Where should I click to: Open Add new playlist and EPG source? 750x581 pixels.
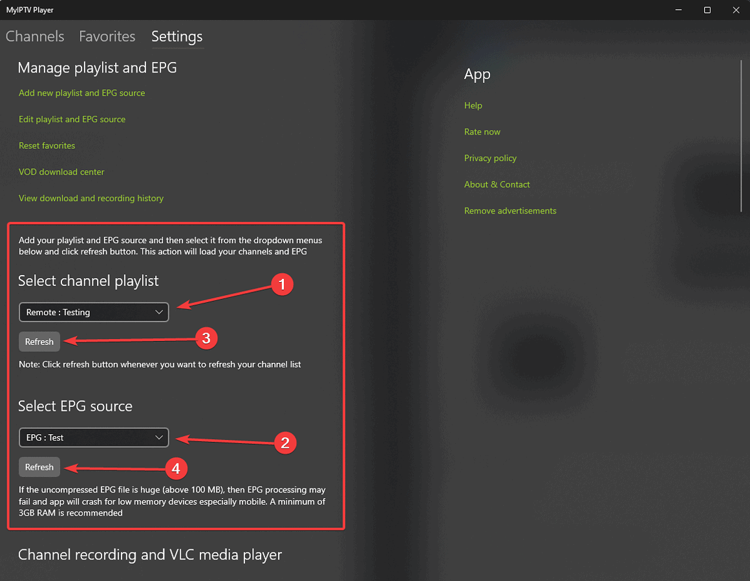pos(81,93)
